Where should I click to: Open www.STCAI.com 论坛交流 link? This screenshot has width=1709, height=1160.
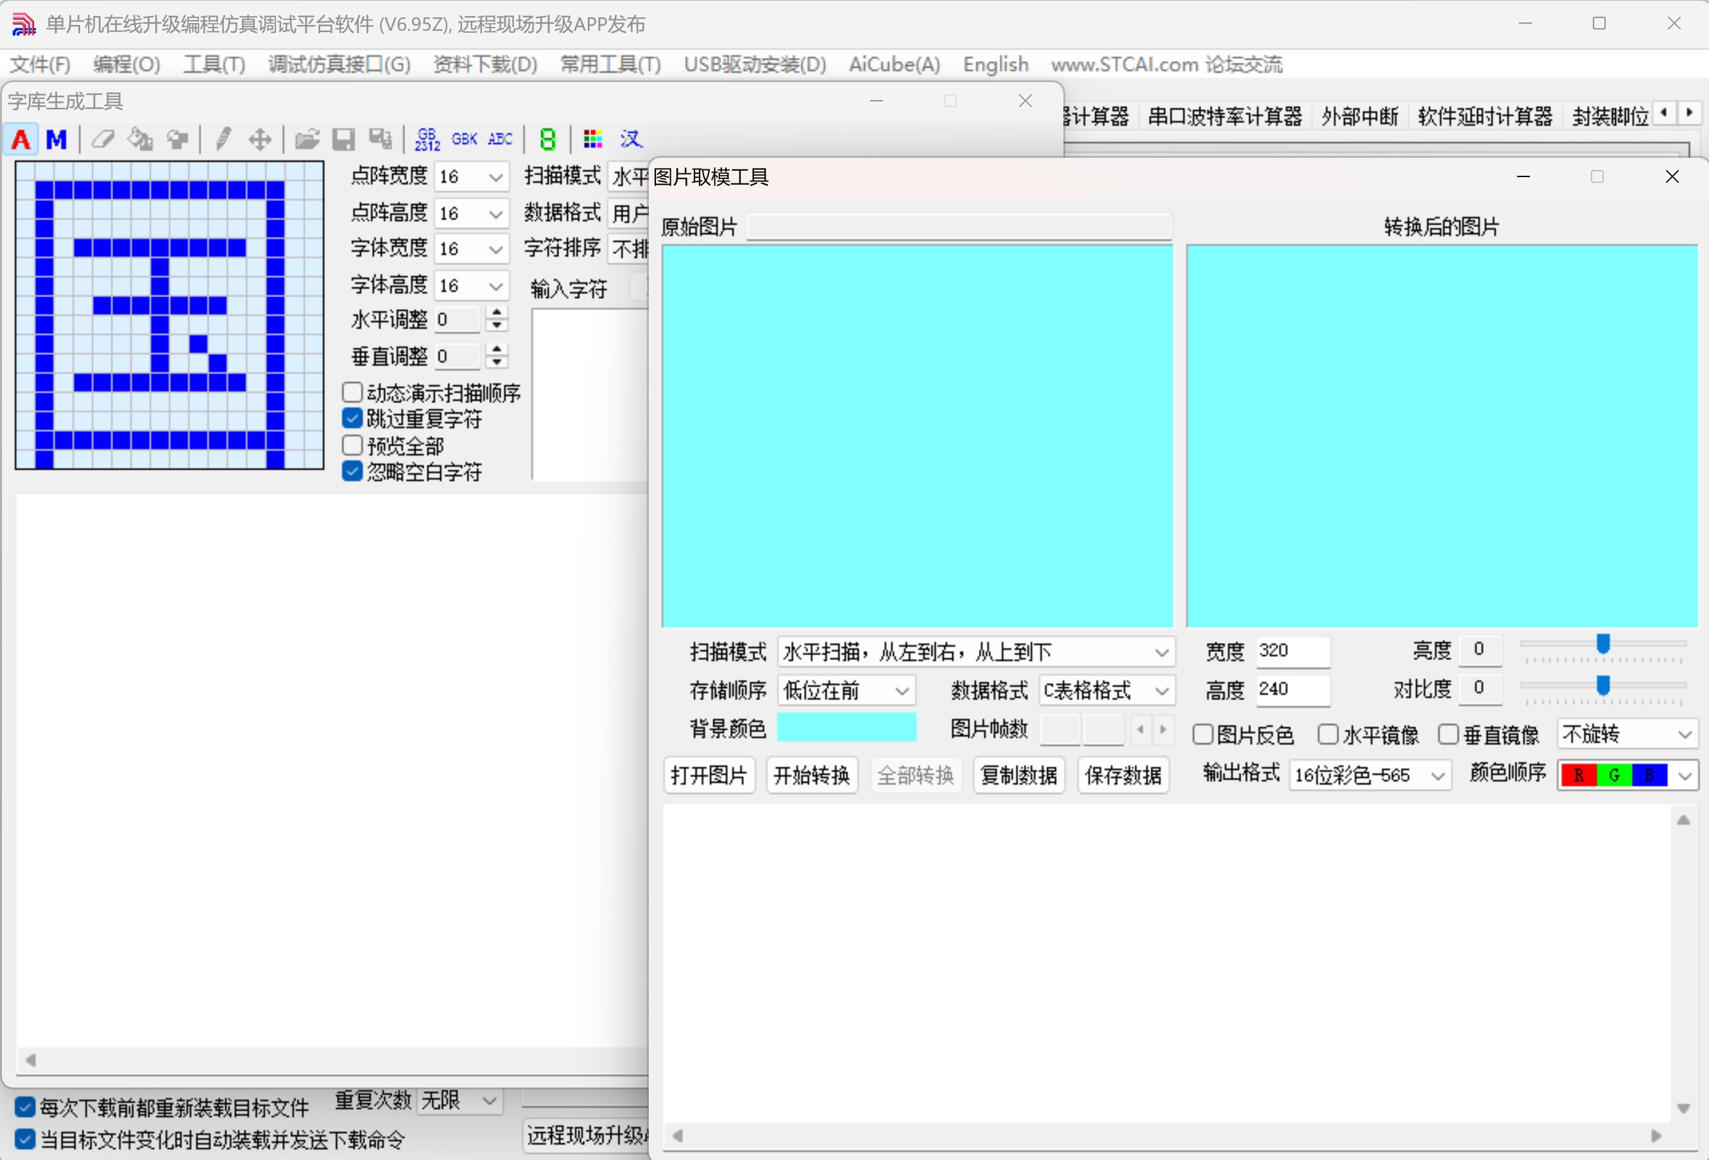tap(1166, 65)
